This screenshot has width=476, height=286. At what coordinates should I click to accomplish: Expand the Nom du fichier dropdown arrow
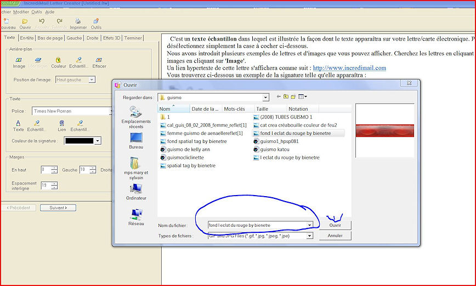click(309, 225)
